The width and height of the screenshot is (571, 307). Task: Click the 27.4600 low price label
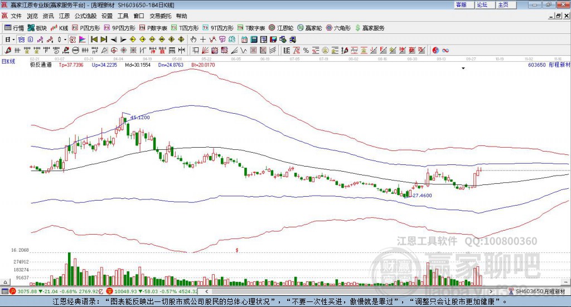pos(422,196)
